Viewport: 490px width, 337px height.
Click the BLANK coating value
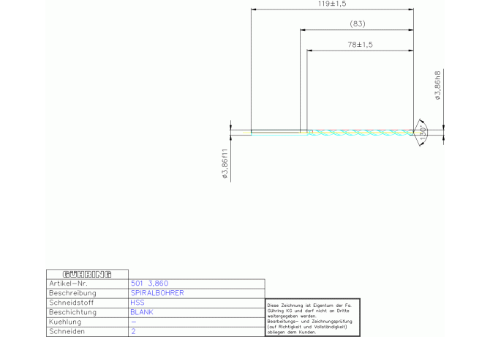click(141, 311)
